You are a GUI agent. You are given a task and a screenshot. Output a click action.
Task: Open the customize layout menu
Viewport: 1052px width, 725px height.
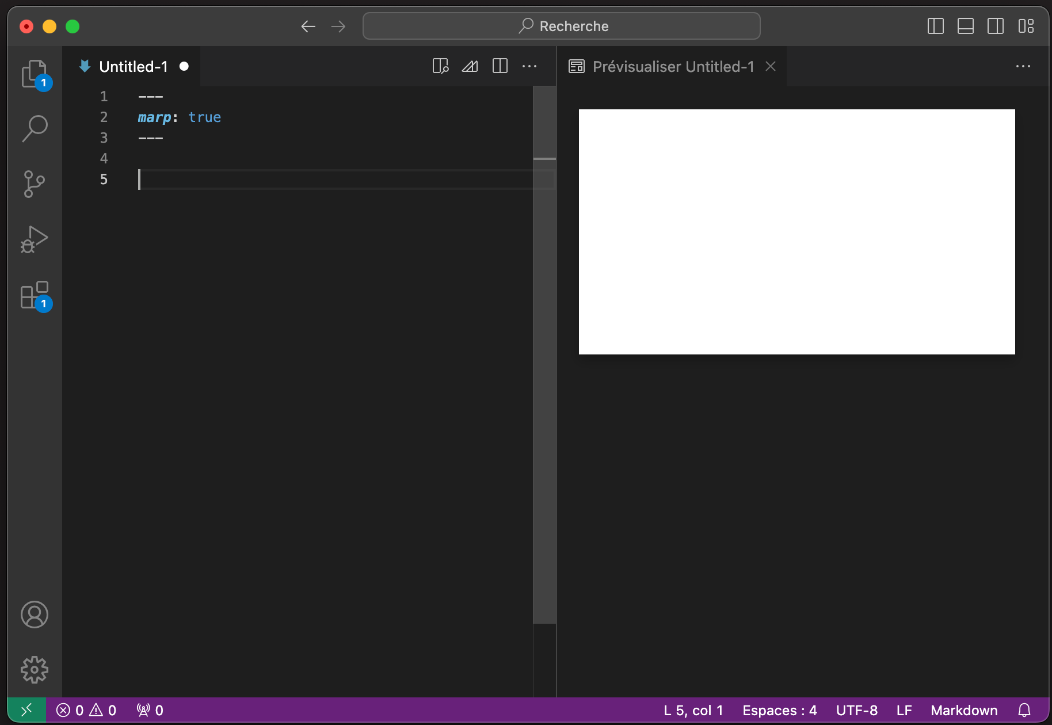pyautogui.click(x=1026, y=26)
